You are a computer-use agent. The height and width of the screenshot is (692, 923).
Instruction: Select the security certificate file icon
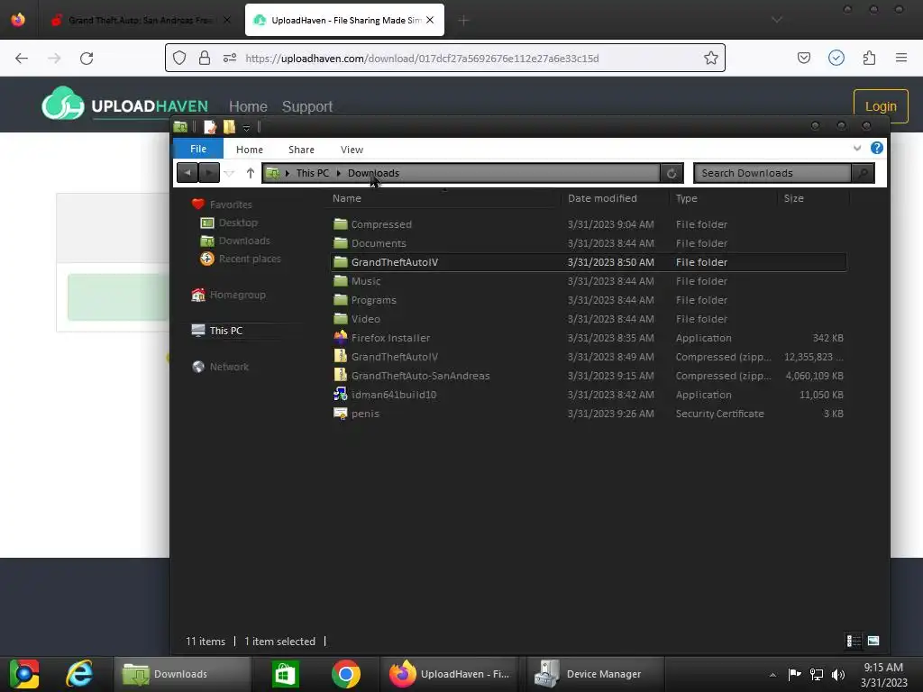coord(340,413)
